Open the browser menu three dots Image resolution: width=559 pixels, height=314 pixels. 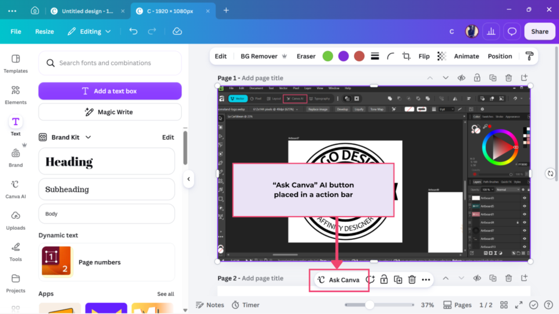pos(12,11)
